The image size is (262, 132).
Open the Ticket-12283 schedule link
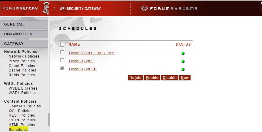(x=80, y=61)
